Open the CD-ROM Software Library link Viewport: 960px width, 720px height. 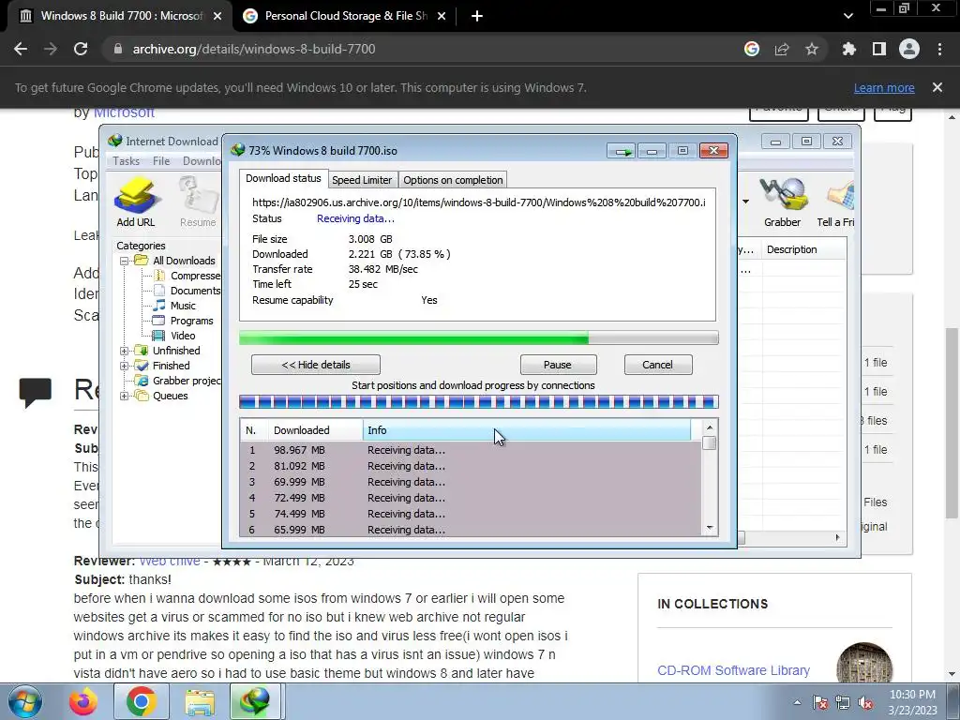(733, 670)
